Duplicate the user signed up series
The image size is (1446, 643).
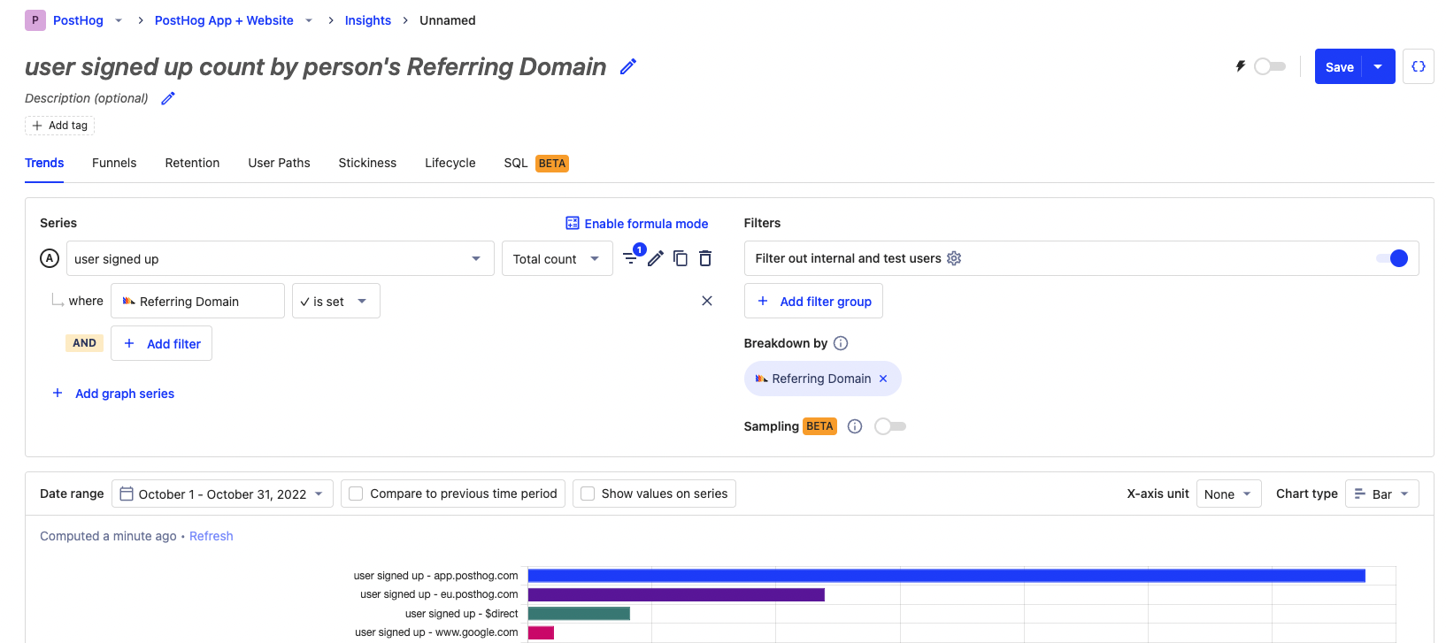pos(681,258)
